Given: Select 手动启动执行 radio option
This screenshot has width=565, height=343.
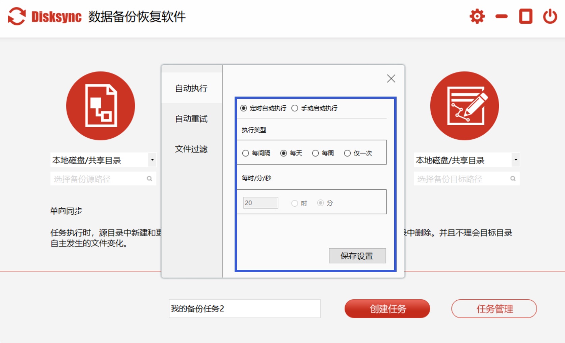Looking at the screenshot, I should coord(295,108).
